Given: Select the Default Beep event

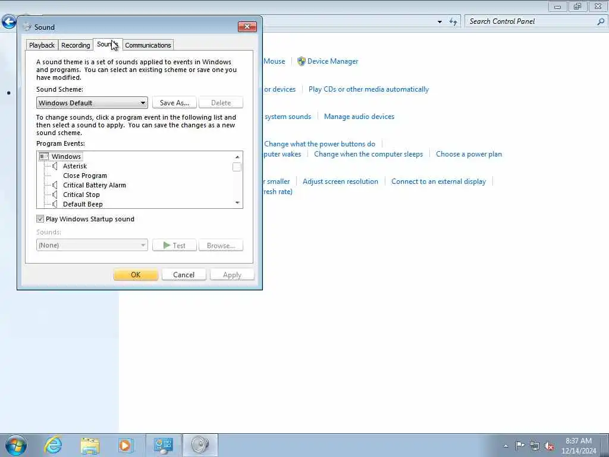Looking at the screenshot, I should 83,204.
